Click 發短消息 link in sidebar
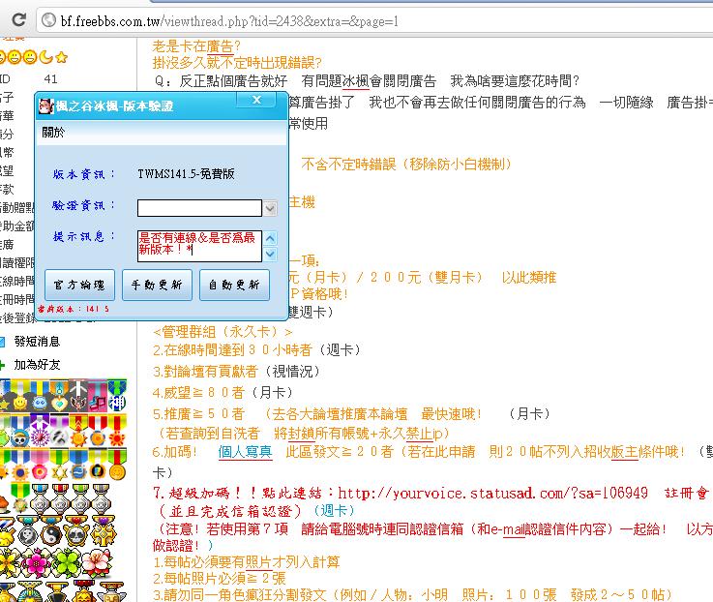Viewport: 713px width, 602px height. pyautogui.click(x=37, y=342)
